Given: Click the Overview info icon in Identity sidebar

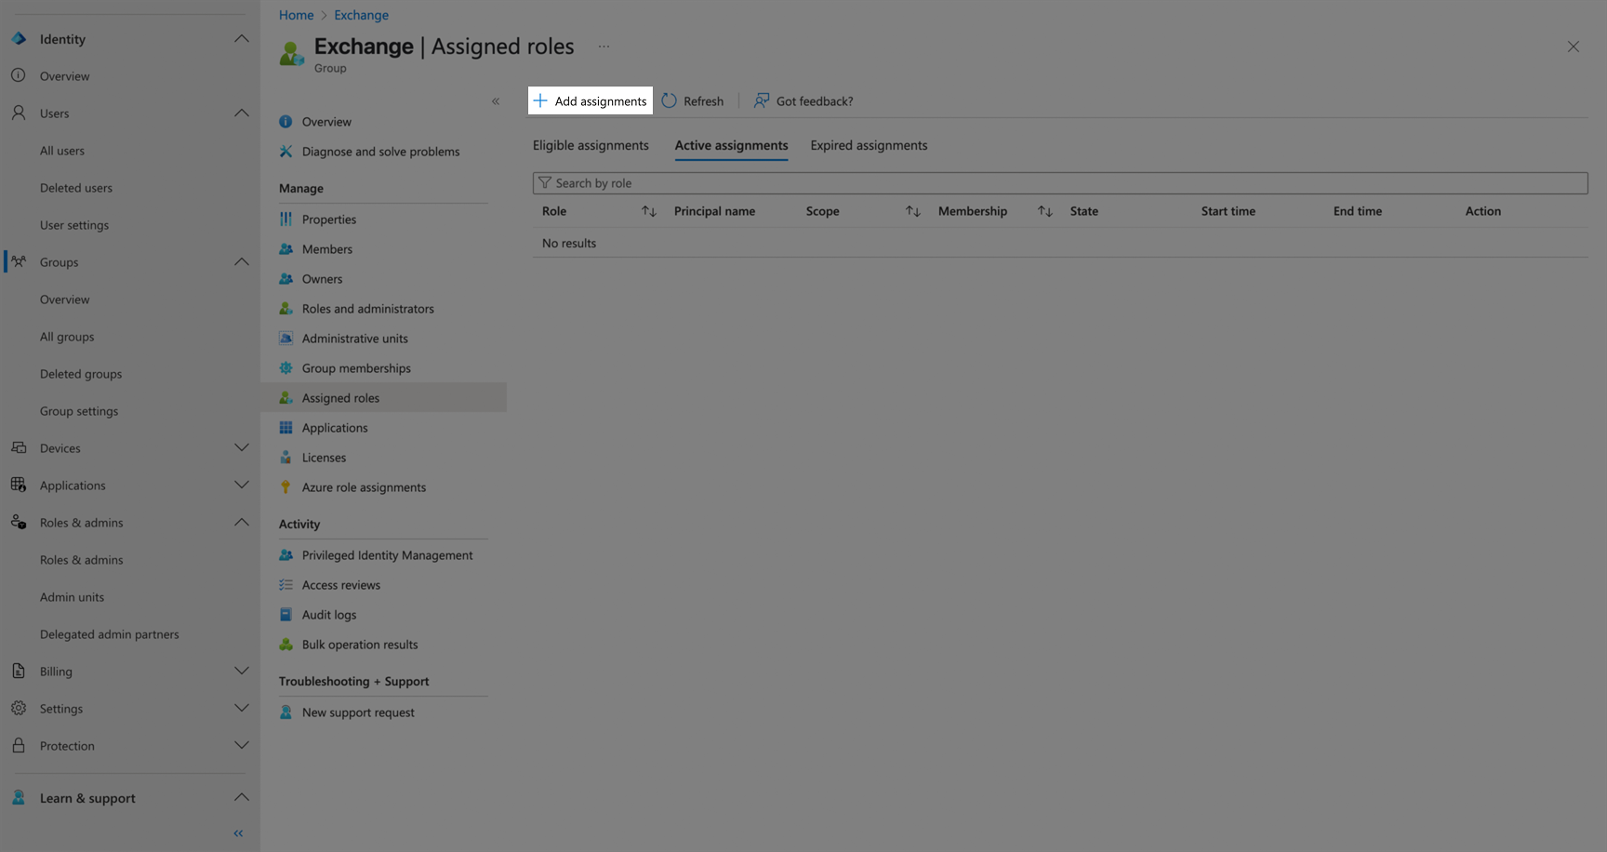Looking at the screenshot, I should (x=19, y=75).
